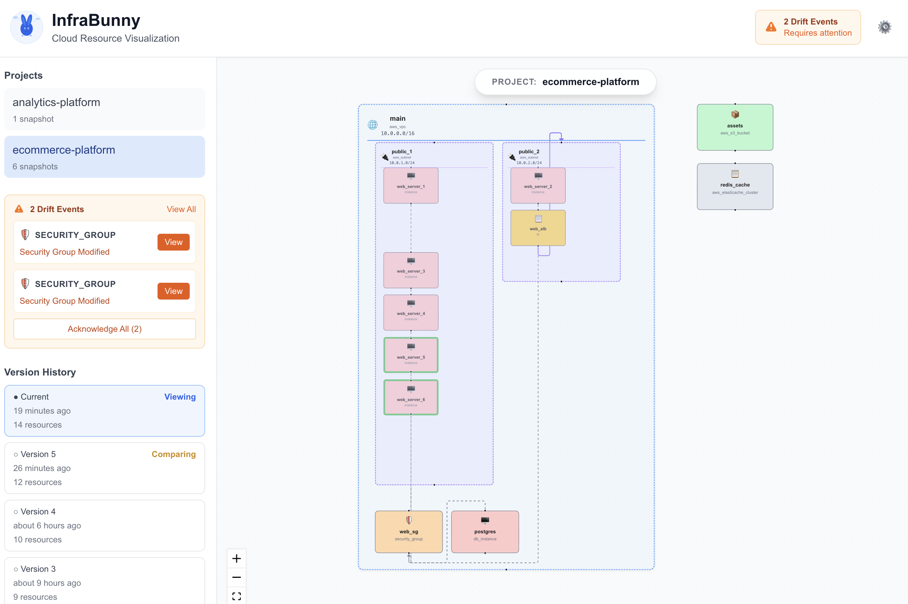Select the redis_cache elasticache node
The height and width of the screenshot is (604, 908).
(734, 187)
